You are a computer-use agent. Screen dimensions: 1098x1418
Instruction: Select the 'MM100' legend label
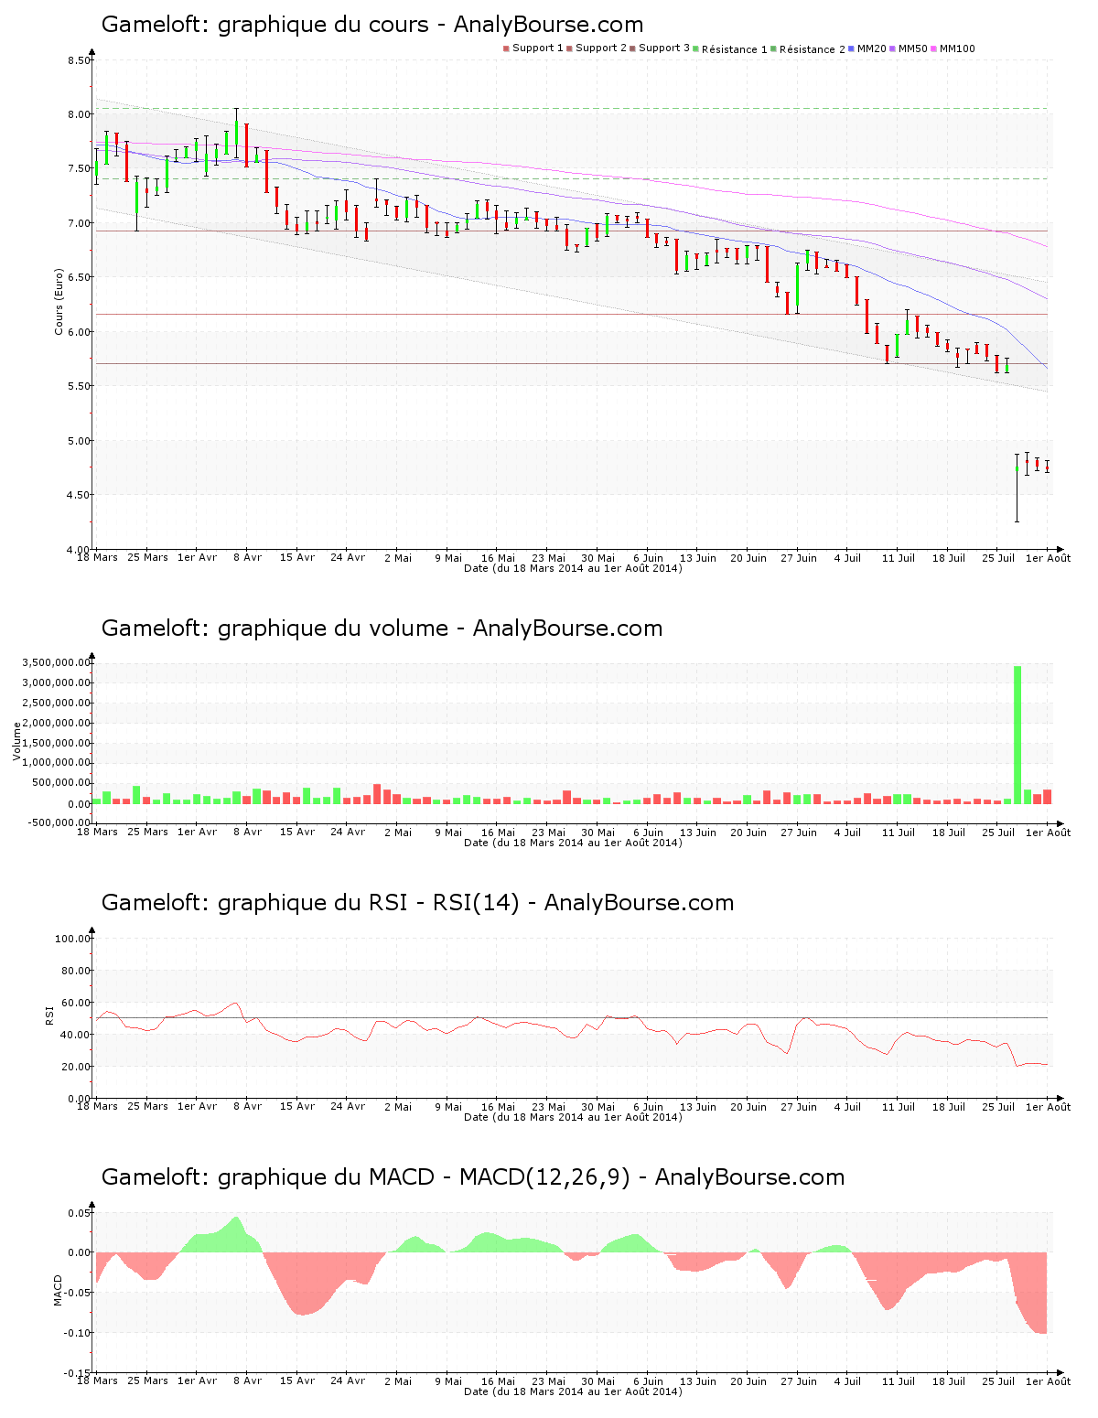(957, 48)
